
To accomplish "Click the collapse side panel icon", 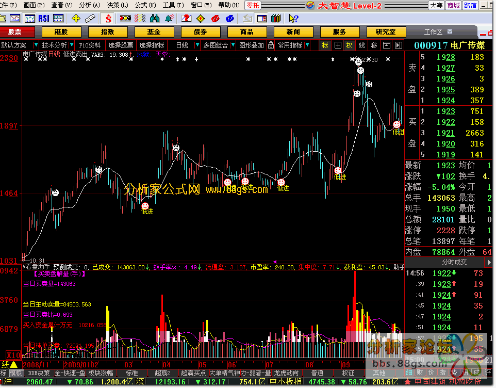I will click(399, 45).
